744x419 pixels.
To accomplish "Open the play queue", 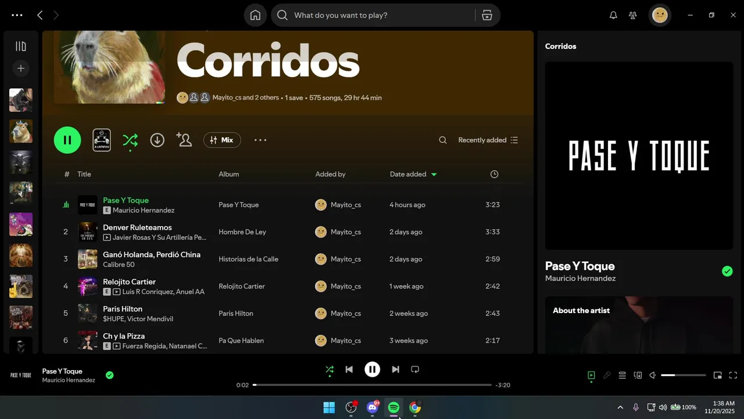I will tap(622, 375).
